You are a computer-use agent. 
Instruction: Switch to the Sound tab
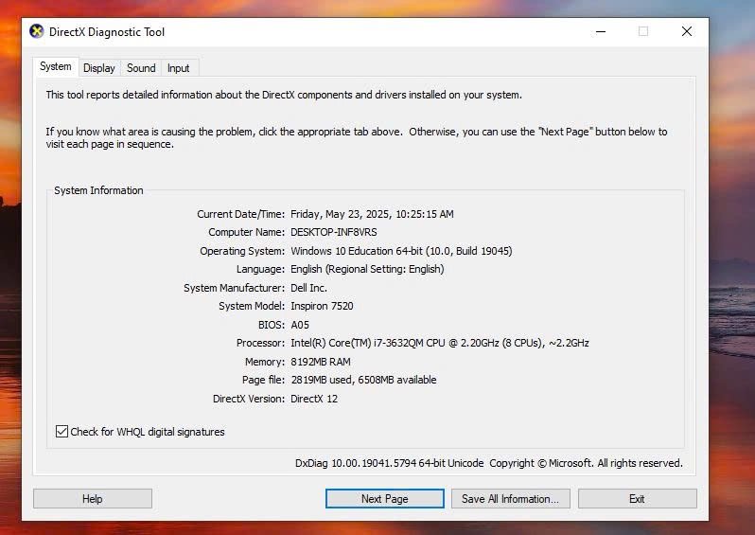point(141,68)
